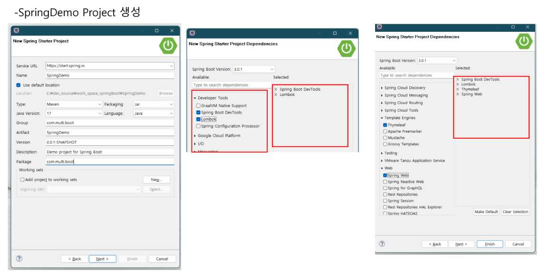
Task: Check Spring Reactive Web
Action: pos(385,181)
